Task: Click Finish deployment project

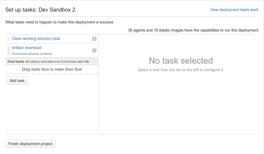Action: (30, 144)
